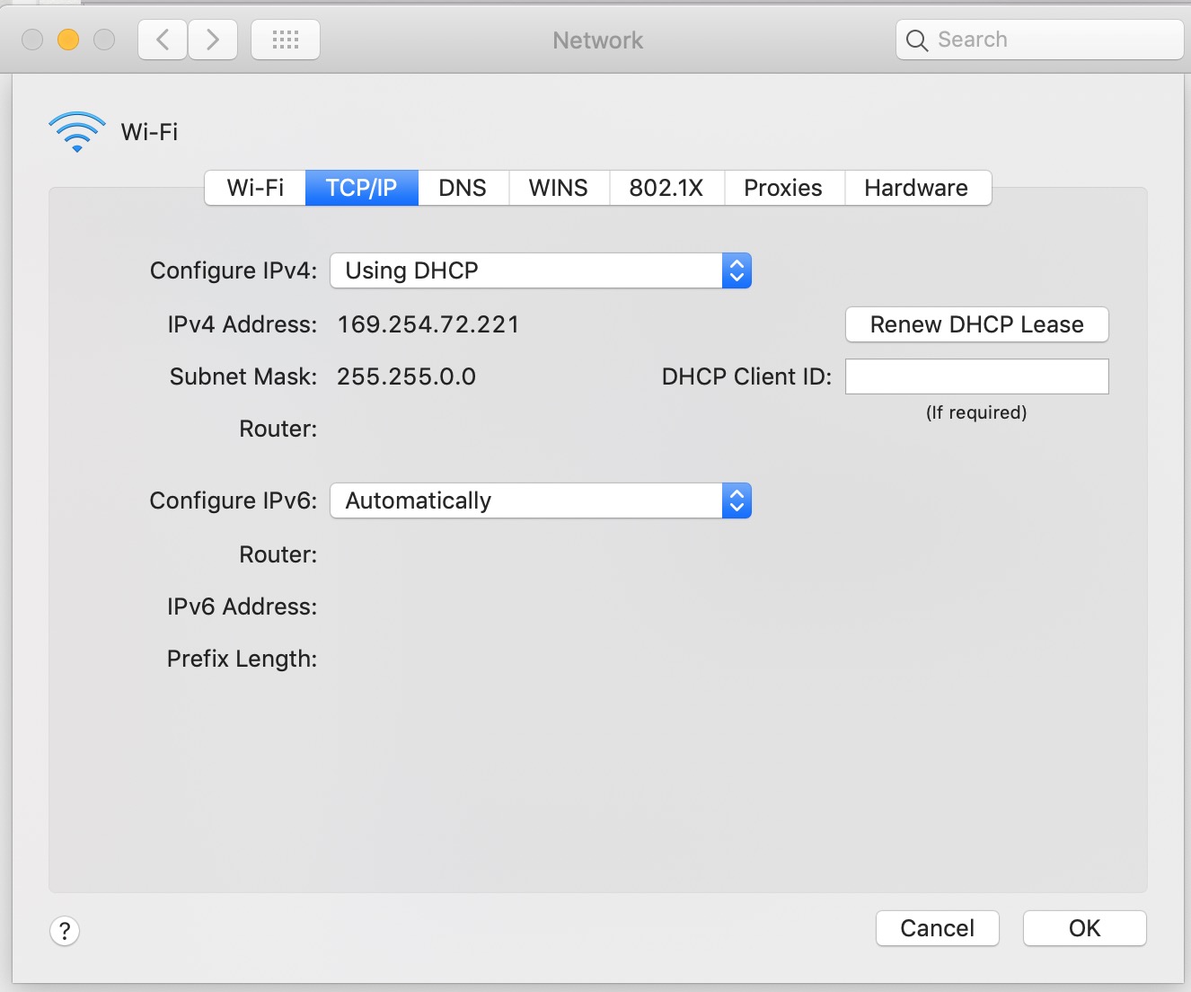Select the subnet mask 255.255.0.0
The height and width of the screenshot is (992, 1191).
pyautogui.click(x=407, y=376)
